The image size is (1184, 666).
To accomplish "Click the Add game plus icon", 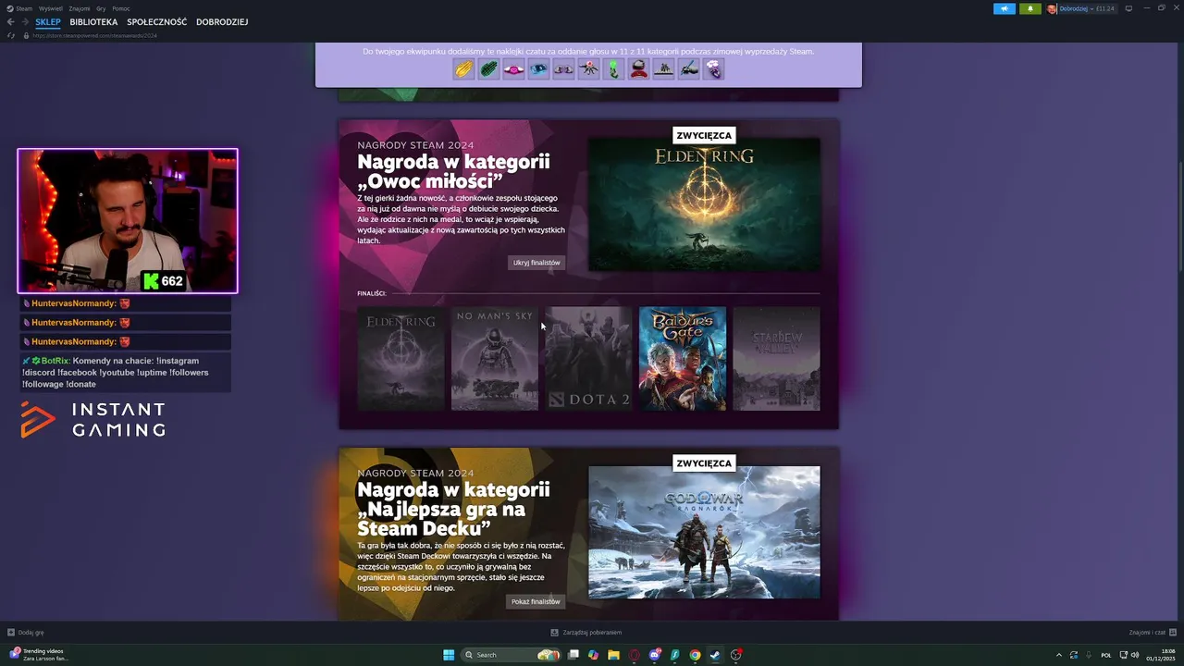I will [11, 633].
